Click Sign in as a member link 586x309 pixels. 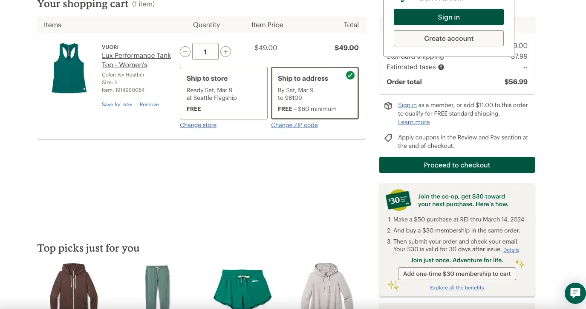(407, 105)
